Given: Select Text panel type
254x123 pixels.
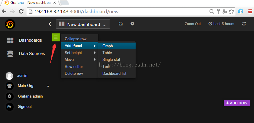Looking at the screenshot, I should [117, 67].
